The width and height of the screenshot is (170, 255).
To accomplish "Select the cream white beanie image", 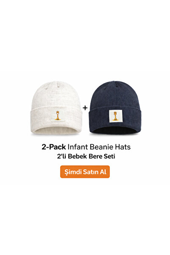I will [56, 108].
